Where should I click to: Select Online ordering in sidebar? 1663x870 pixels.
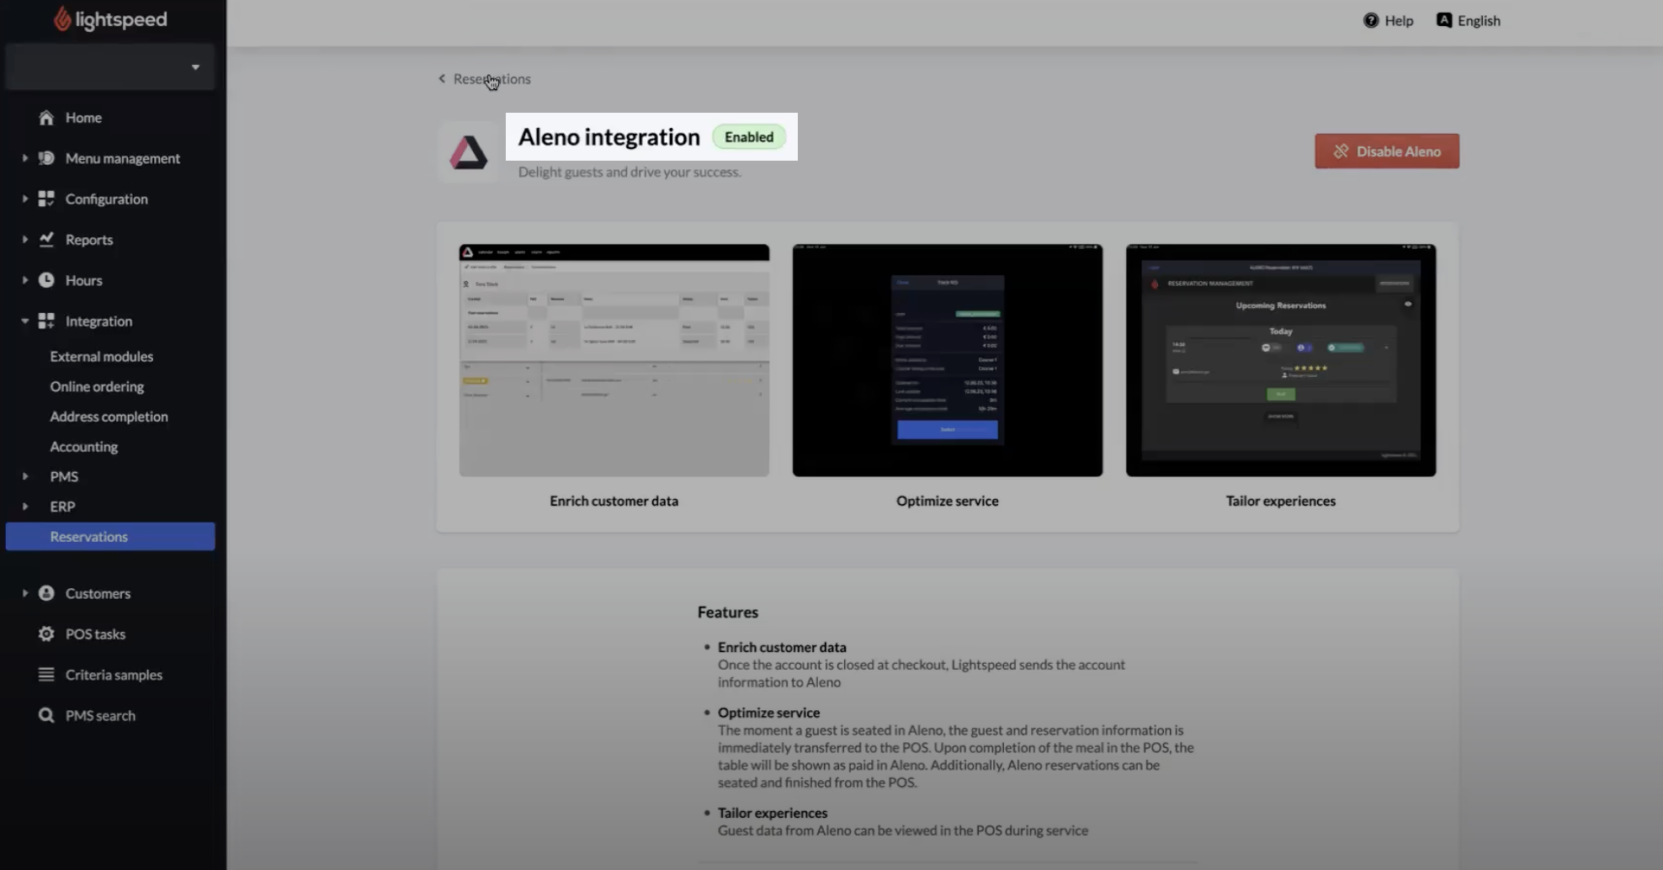click(x=97, y=387)
